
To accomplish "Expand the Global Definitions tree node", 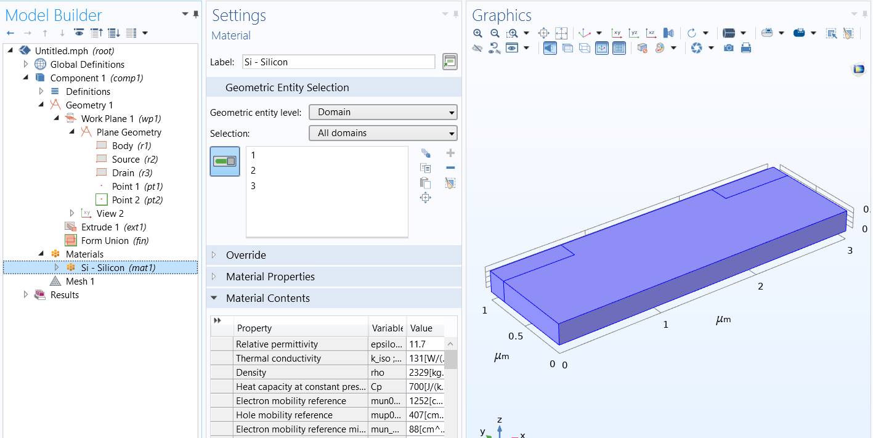I will [26, 65].
